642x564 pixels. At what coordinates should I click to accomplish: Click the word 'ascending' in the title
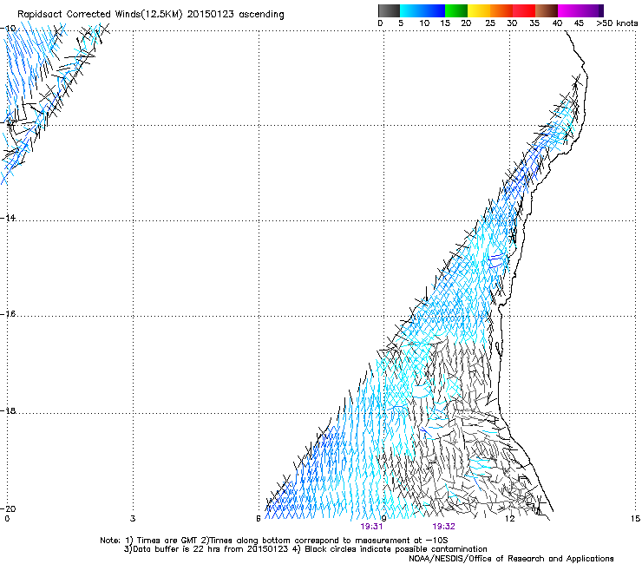click(261, 15)
